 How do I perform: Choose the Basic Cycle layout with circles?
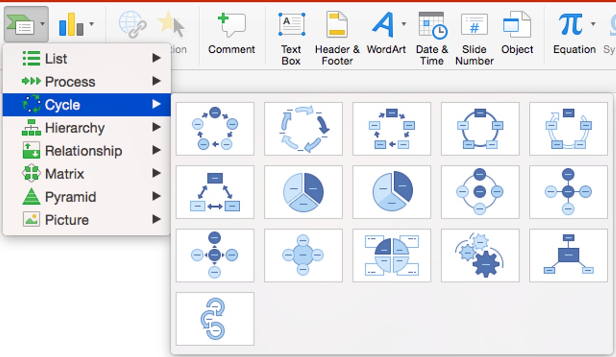(215, 129)
